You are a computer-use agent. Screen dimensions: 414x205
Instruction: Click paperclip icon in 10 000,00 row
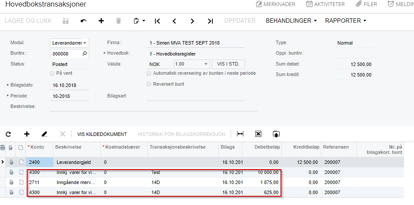pos(11,172)
